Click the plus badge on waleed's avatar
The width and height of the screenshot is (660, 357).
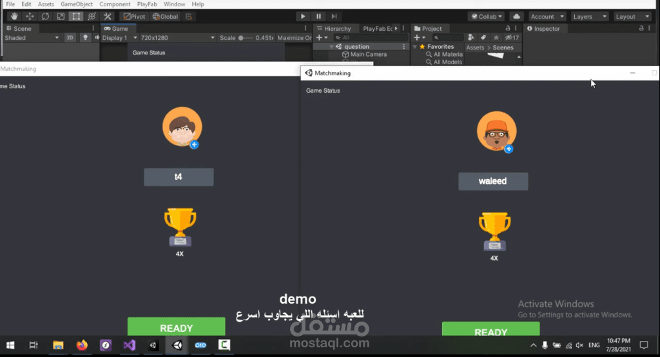pos(509,149)
